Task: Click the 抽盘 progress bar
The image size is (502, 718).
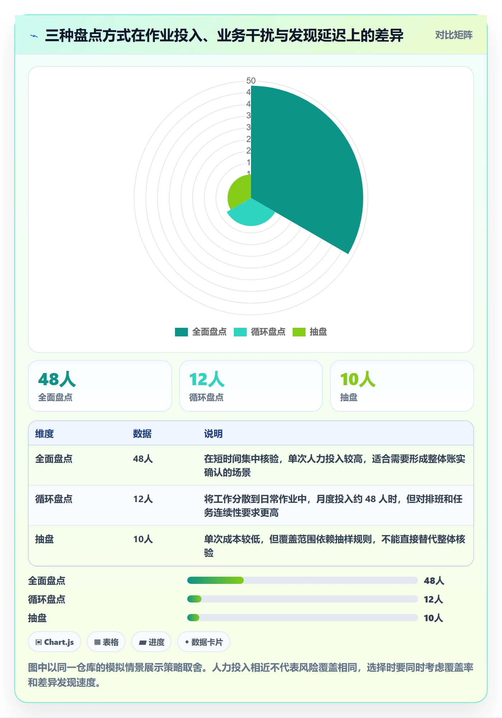Action: point(303,618)
